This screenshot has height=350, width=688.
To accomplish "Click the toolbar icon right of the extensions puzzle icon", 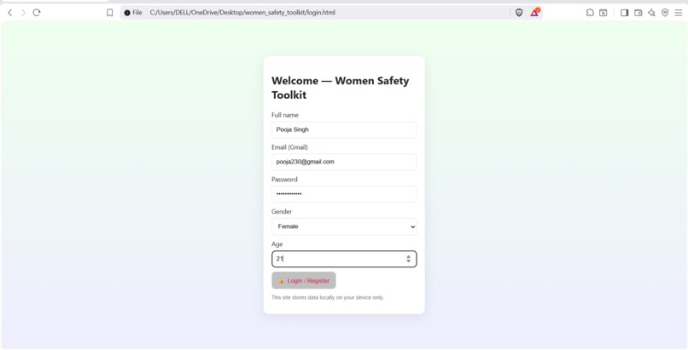I will pos(603,13).
